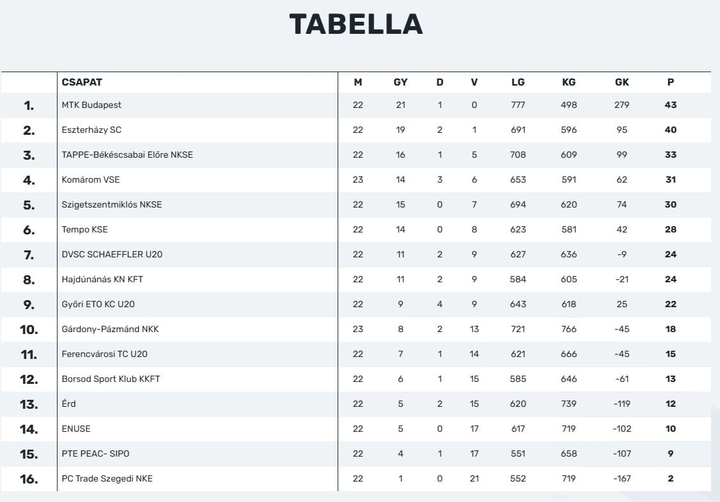Click the CSAPAT column header

82,82
